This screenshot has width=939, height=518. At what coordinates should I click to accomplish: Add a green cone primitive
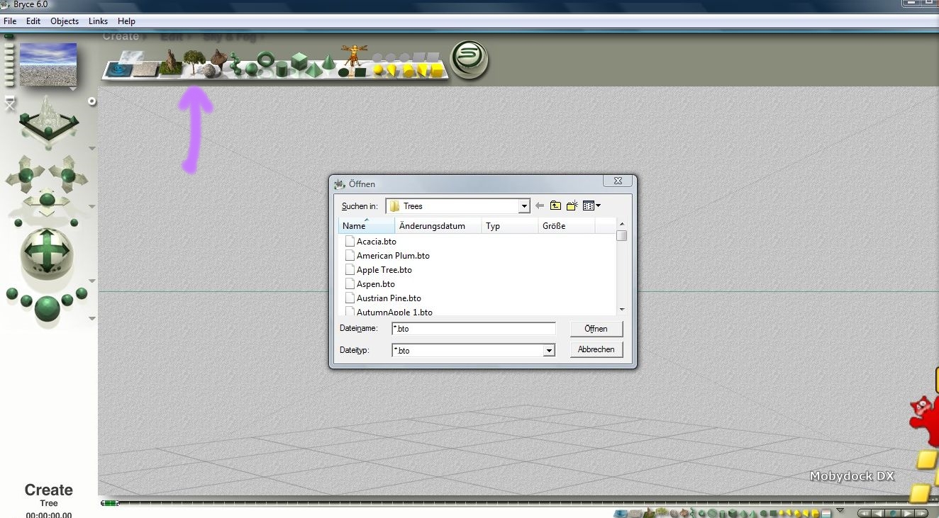click(328, 63)
